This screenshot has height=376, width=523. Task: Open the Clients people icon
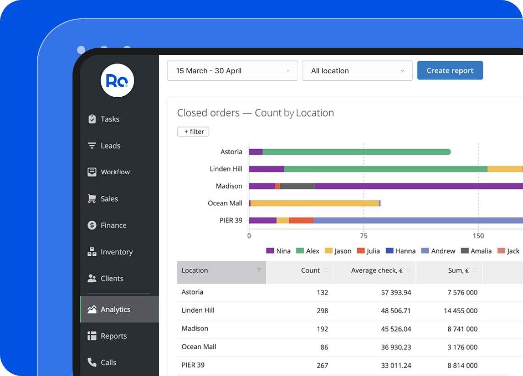[x=92, y=278]
